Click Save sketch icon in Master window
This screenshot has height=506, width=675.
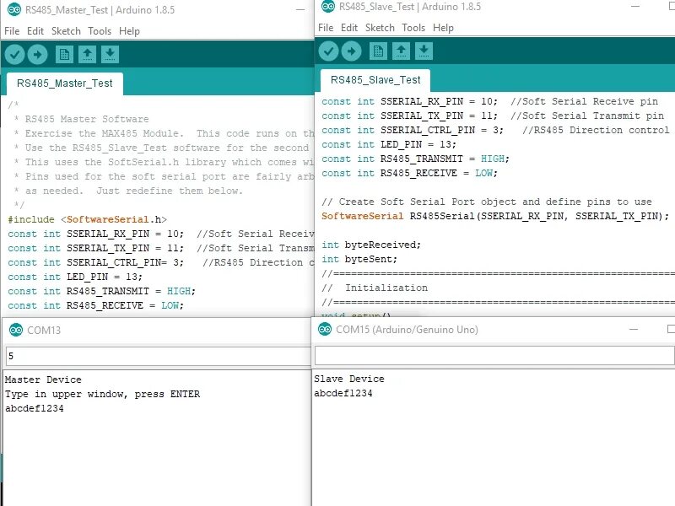(111, 54)
